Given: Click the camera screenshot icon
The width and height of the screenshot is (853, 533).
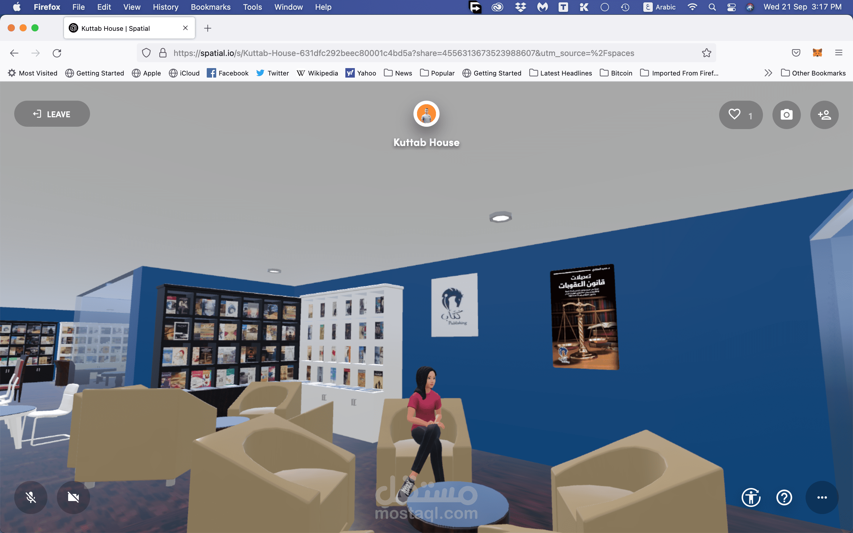Looking at the screenshot, I should 786,115.
